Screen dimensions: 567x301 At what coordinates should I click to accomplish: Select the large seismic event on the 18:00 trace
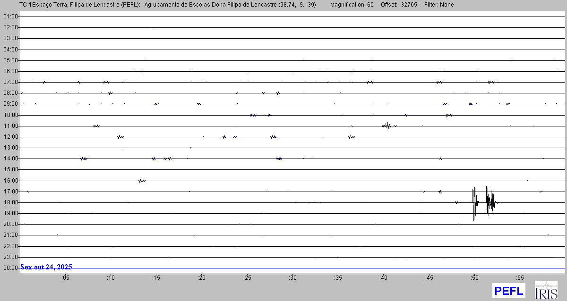484,202
